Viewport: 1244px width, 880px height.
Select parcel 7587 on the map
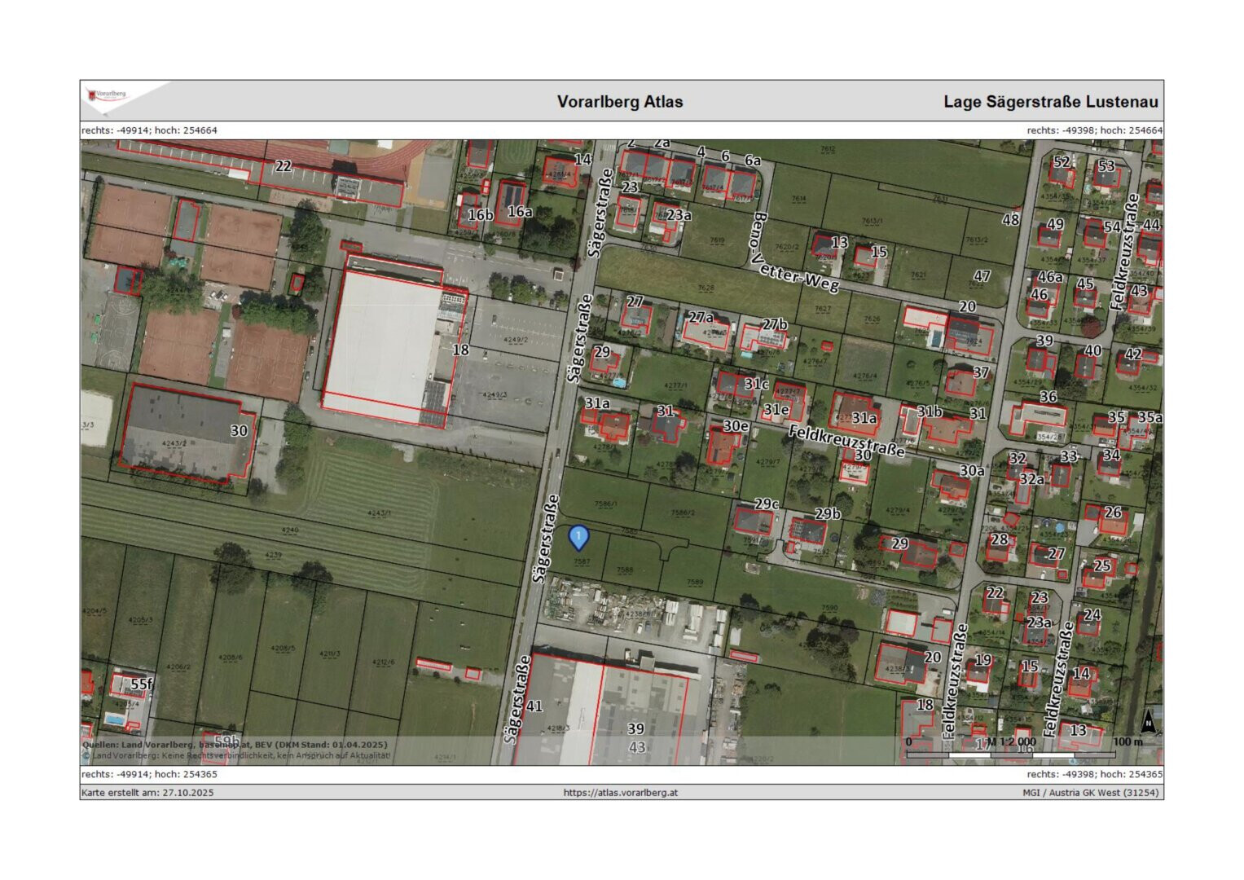pos(582,561)
